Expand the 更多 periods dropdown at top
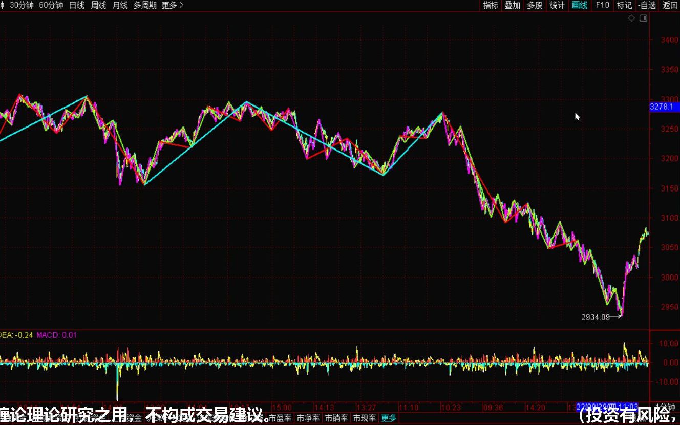The width and height of the screenshot is (680, 425). pyautogui.click(x=173, y=5)
